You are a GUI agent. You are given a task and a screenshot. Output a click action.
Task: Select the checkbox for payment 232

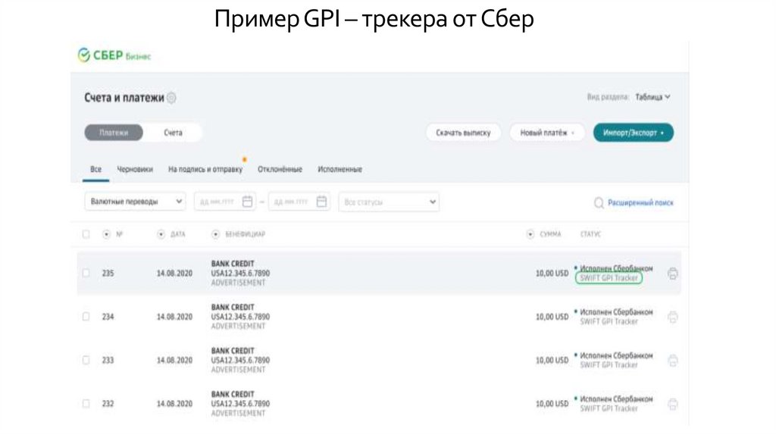point(86,403)
